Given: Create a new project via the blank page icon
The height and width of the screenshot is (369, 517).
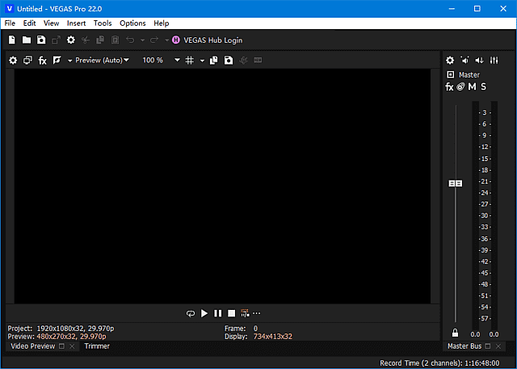Looking at the screenshot, I should click(x=12, y=40).
